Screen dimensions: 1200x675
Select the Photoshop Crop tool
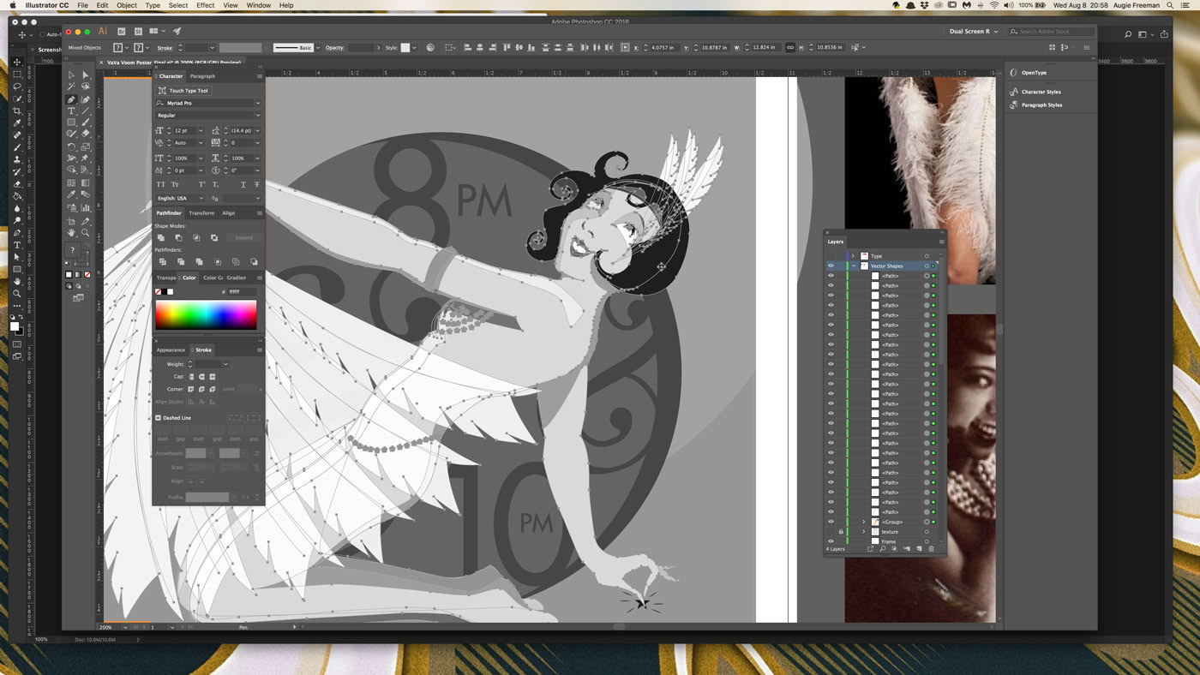coord(17,111)
